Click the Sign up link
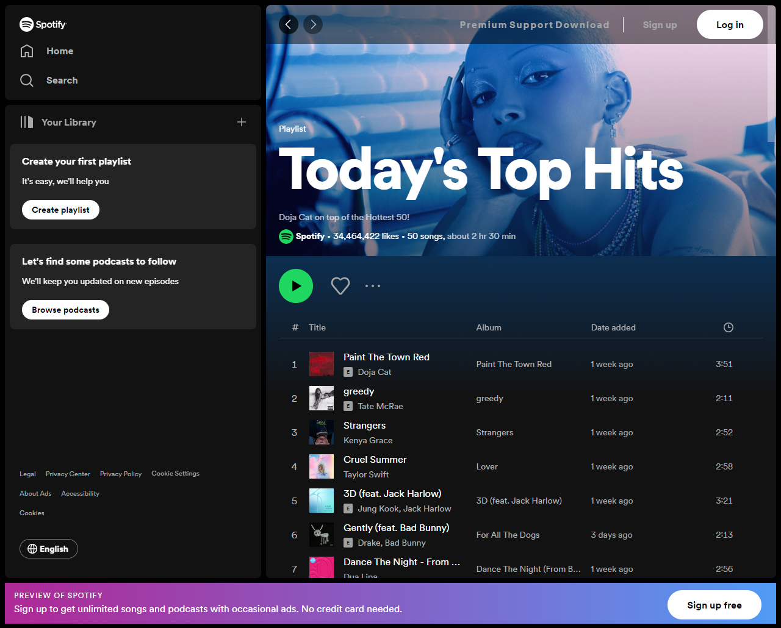781x628 pixels. pyautogui.click(x=660, y=25)
